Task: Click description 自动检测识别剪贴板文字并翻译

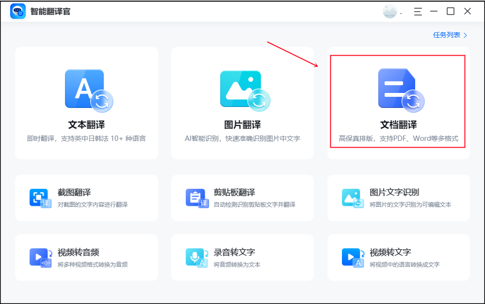Action: 255,205
